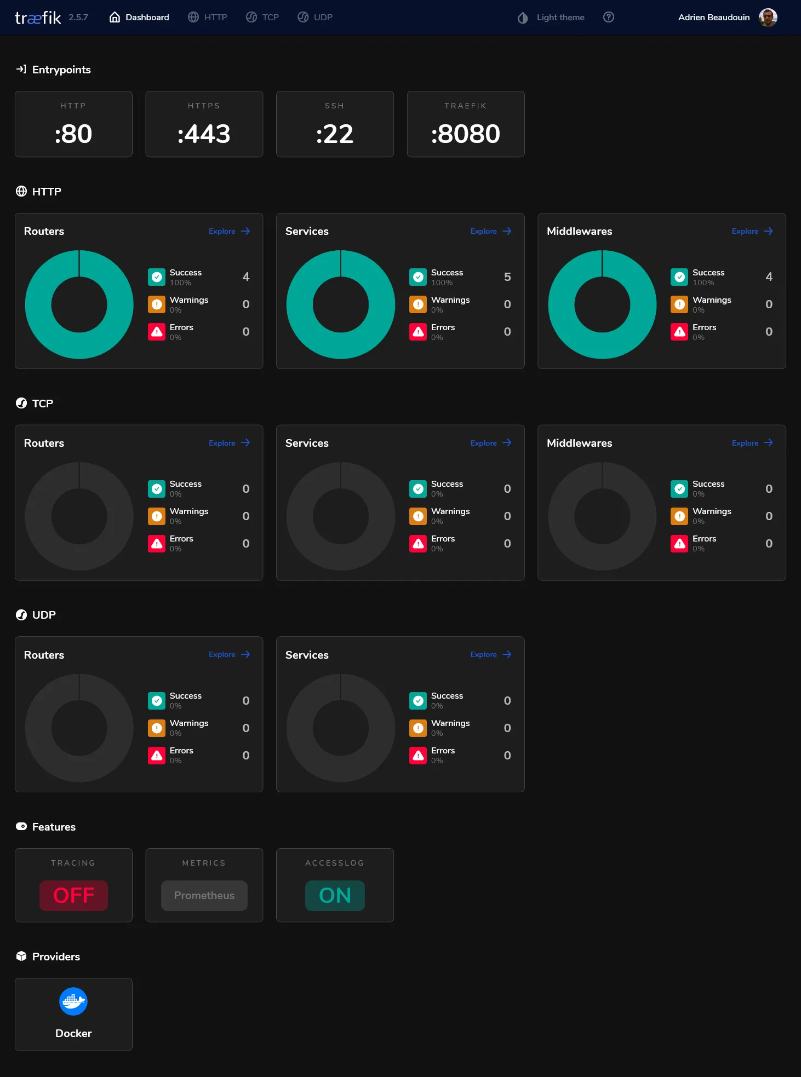Click the Metrics Prometheus badge
The width and height of the screenshot is (801, 1077).
pyautogui.click(x=204, y=896)
